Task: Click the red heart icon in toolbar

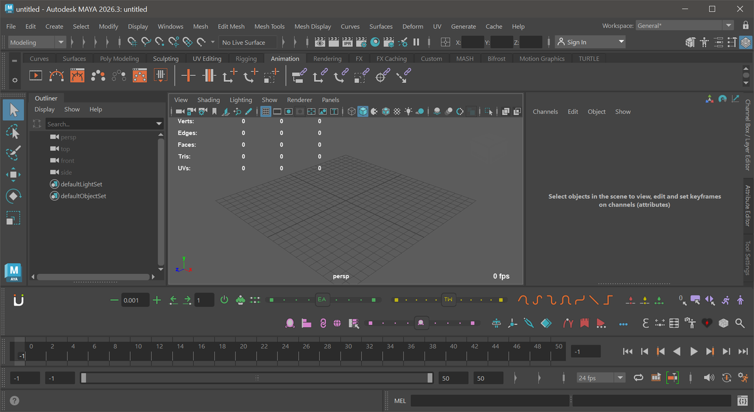Action: tap(707, 323)
